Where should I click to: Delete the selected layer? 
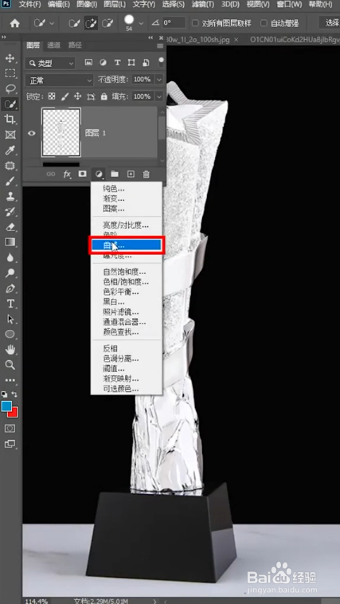point(147,175)
